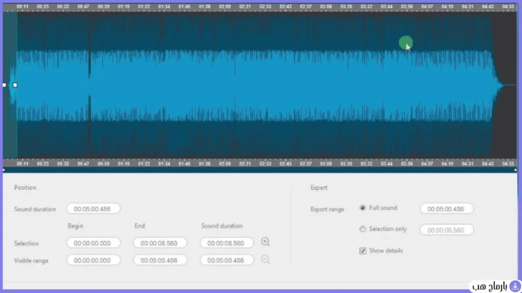Edit the Visible range End field
This screenshot has height=293, width=522.
(x=160, y=260)
